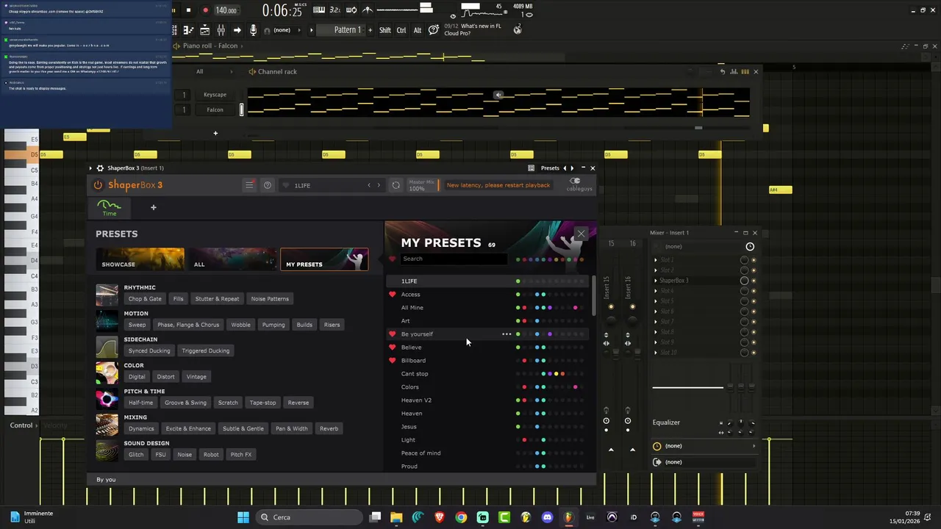Screen dimensions: 941x529
Task: Toggle favorite heart on Access preset
Action: pos(392,295)
